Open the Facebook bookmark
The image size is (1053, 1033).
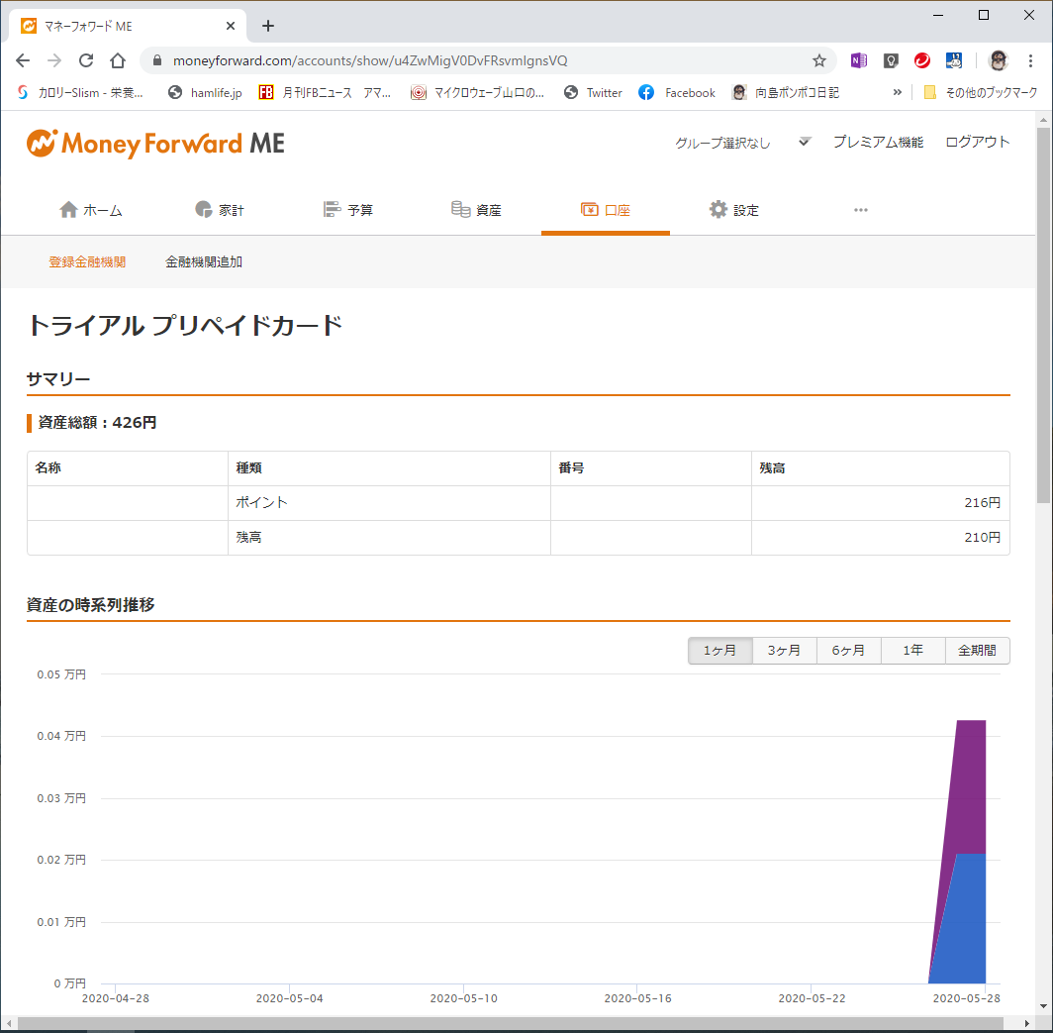point(677,93)
